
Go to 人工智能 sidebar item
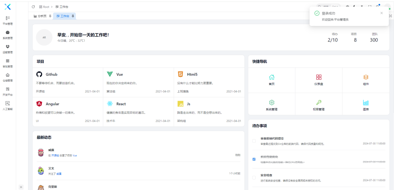[x=8, y=105]
